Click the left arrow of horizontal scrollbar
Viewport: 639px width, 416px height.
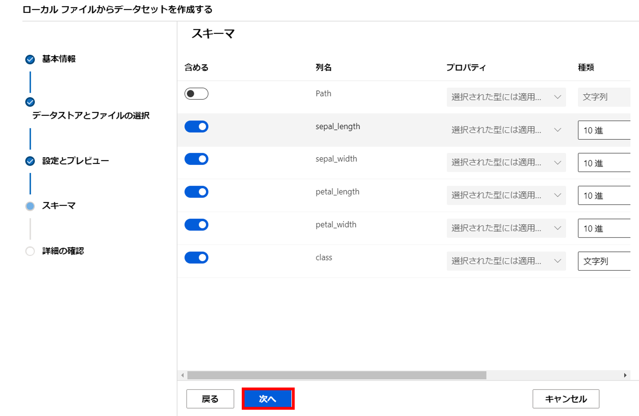(183, 375)
